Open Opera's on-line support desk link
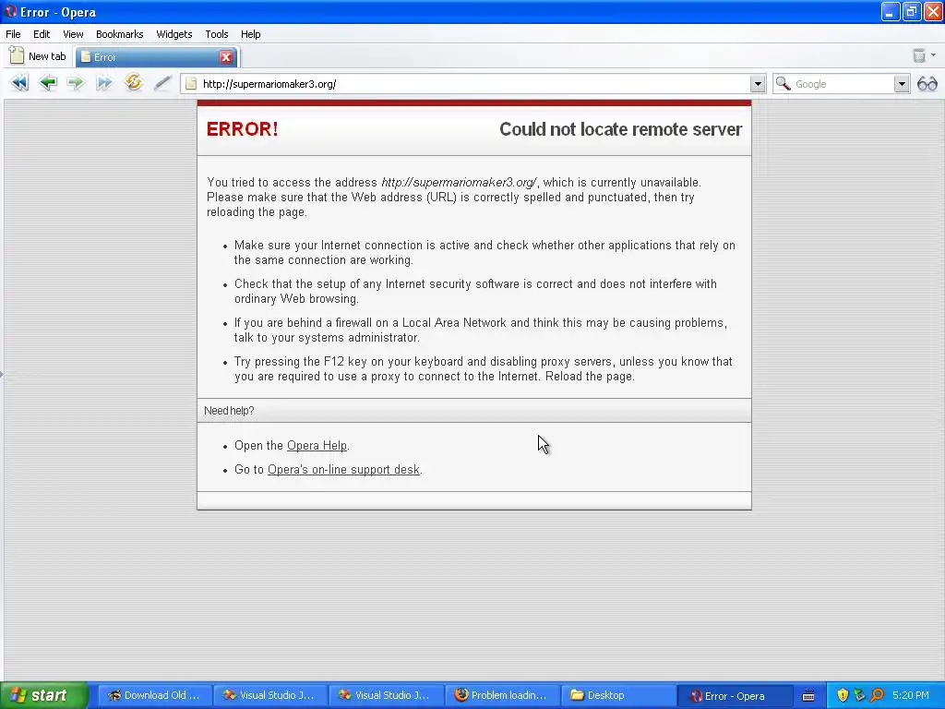Screen dimensions: 945x709 click(343, 469)
